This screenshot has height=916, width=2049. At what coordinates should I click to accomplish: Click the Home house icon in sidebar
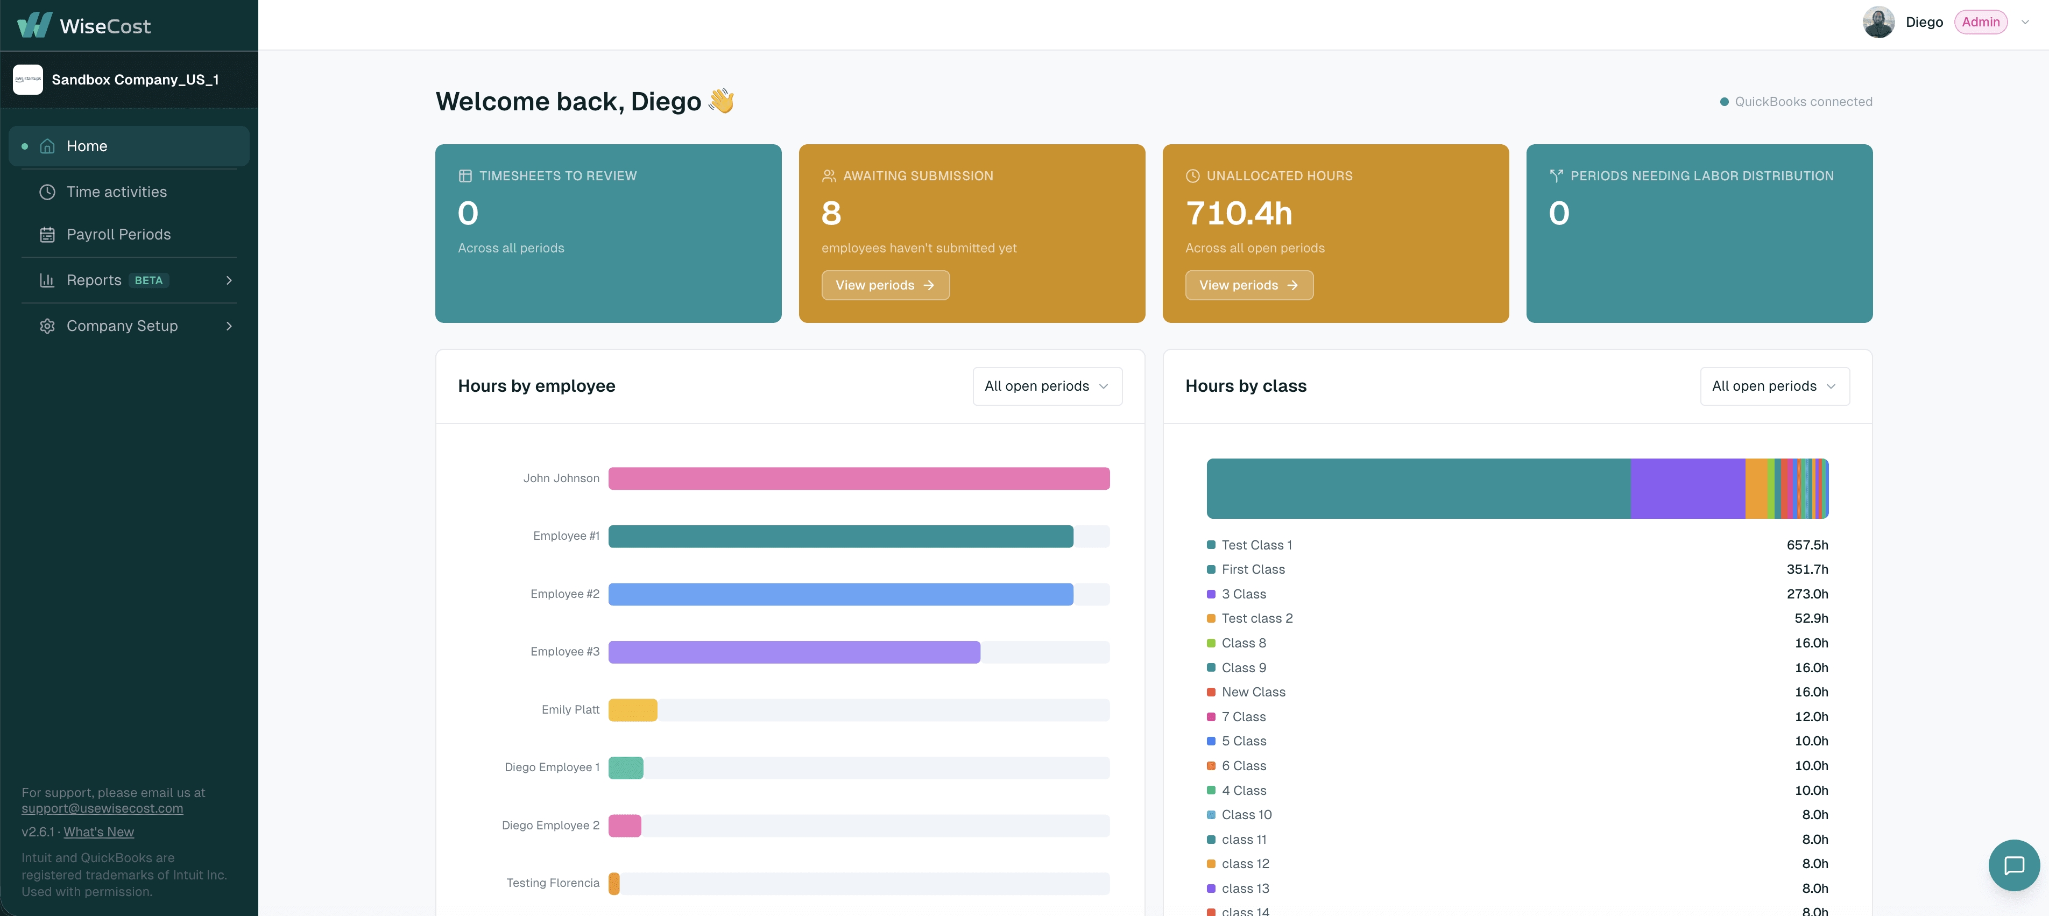click(x=48, y=146)
